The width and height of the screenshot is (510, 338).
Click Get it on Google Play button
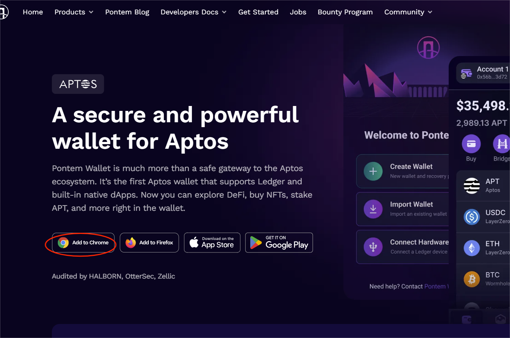pyautogui.click(x=279, y=243)
